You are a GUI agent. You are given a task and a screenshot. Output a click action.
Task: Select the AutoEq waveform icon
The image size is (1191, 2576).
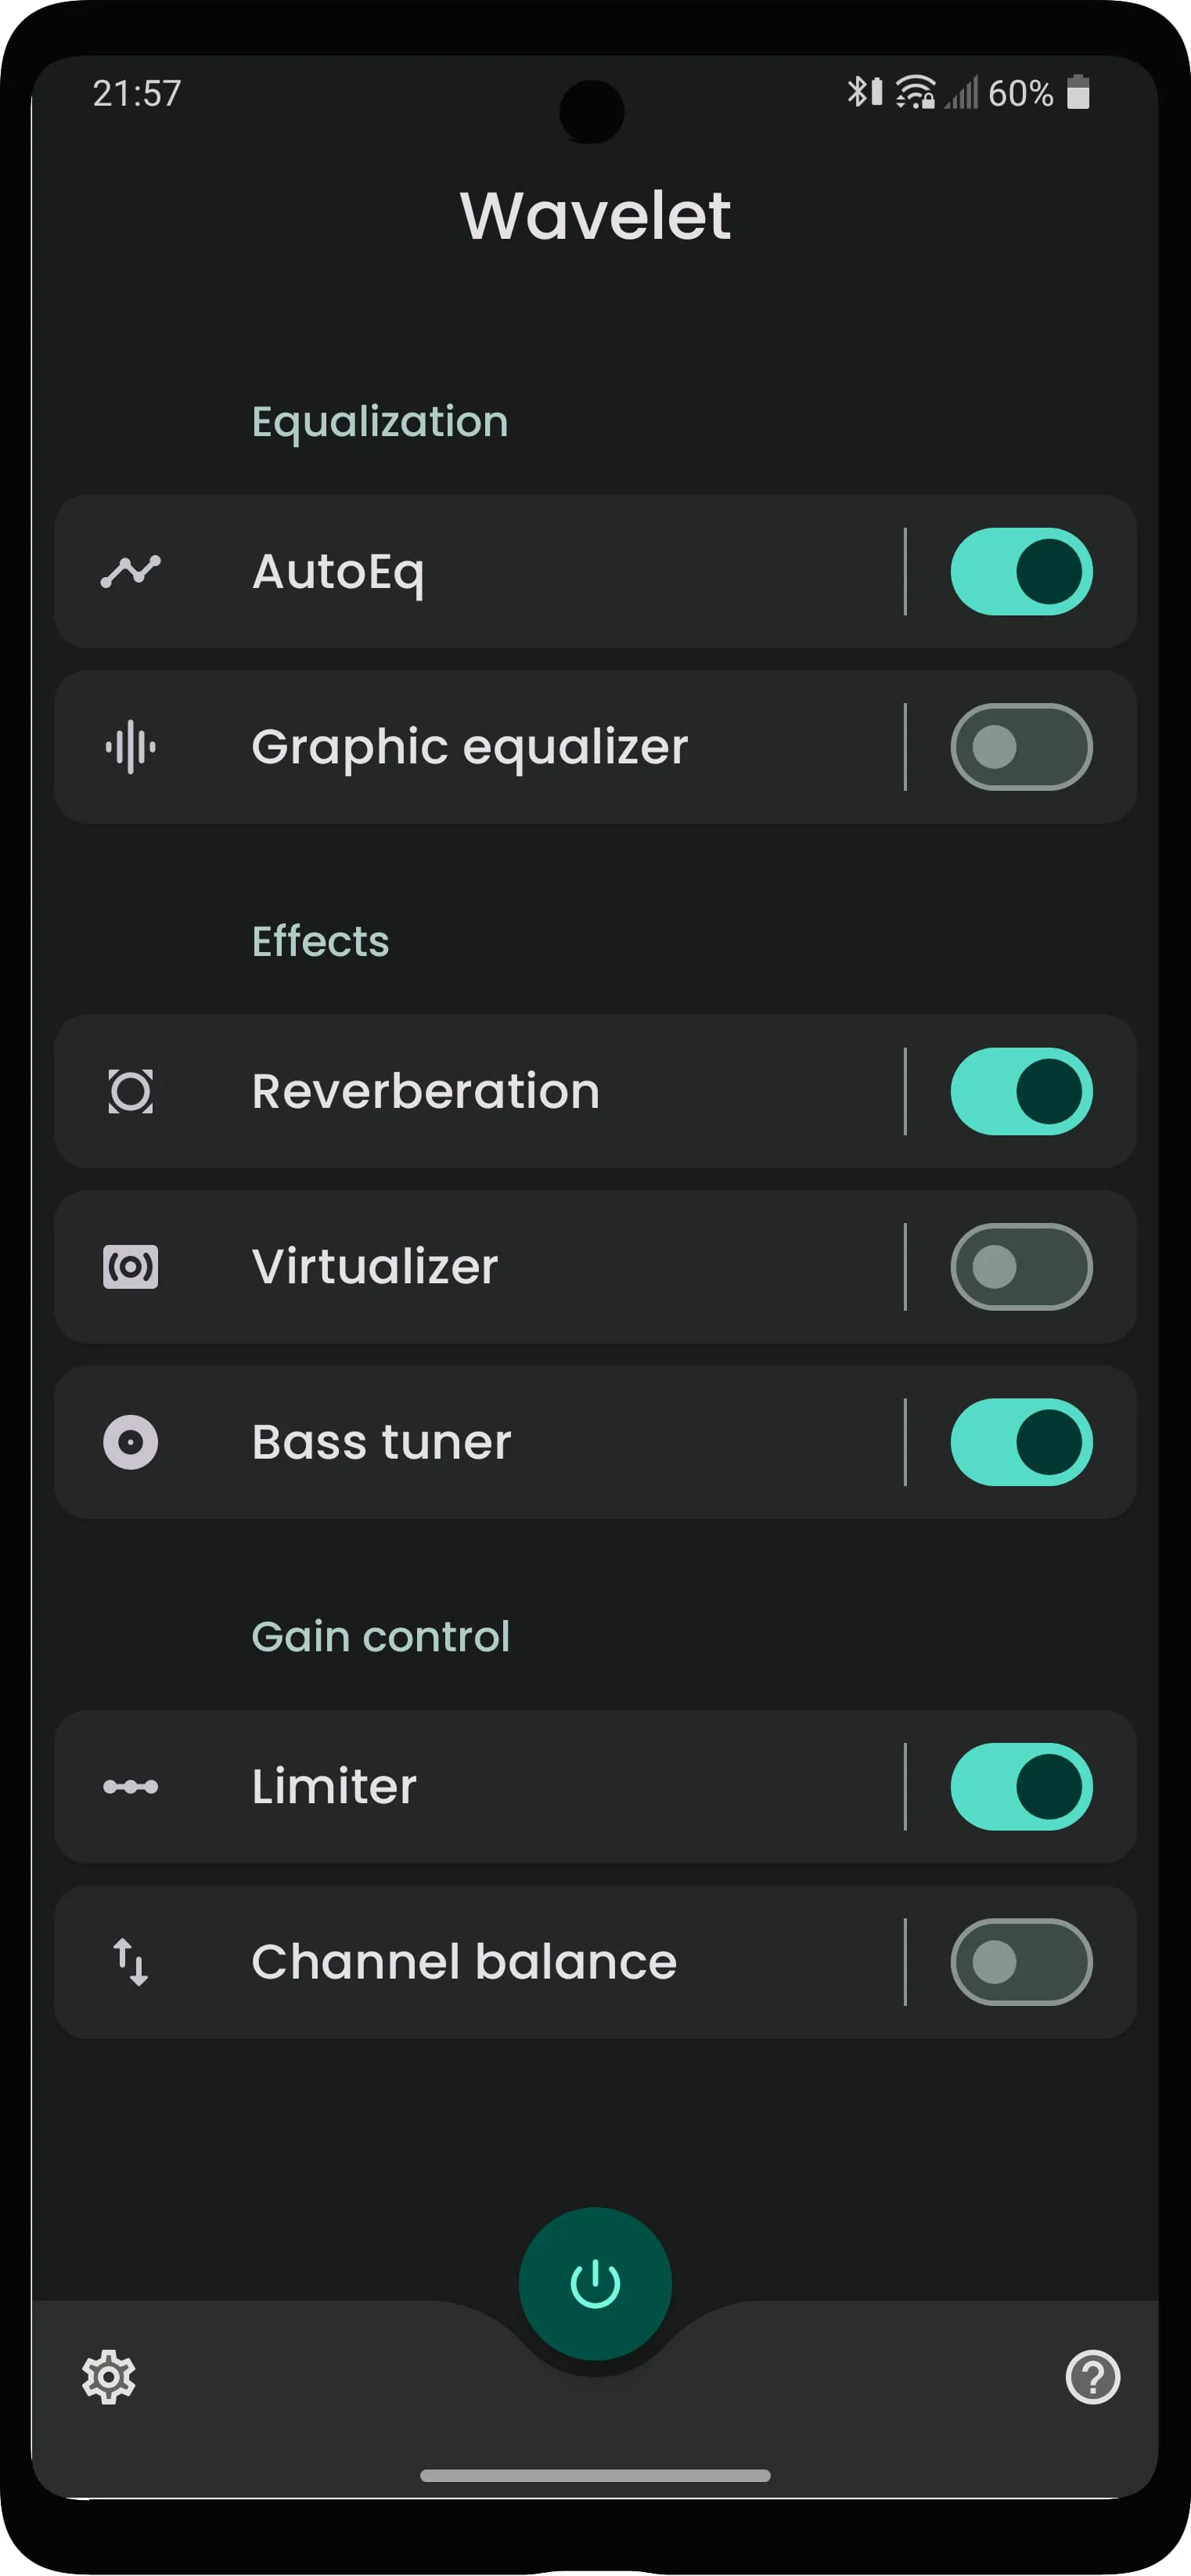click(131, 571)
